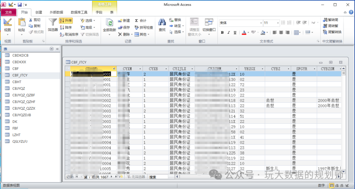Switch to the 创建 ribbon tab

point(39,12)
